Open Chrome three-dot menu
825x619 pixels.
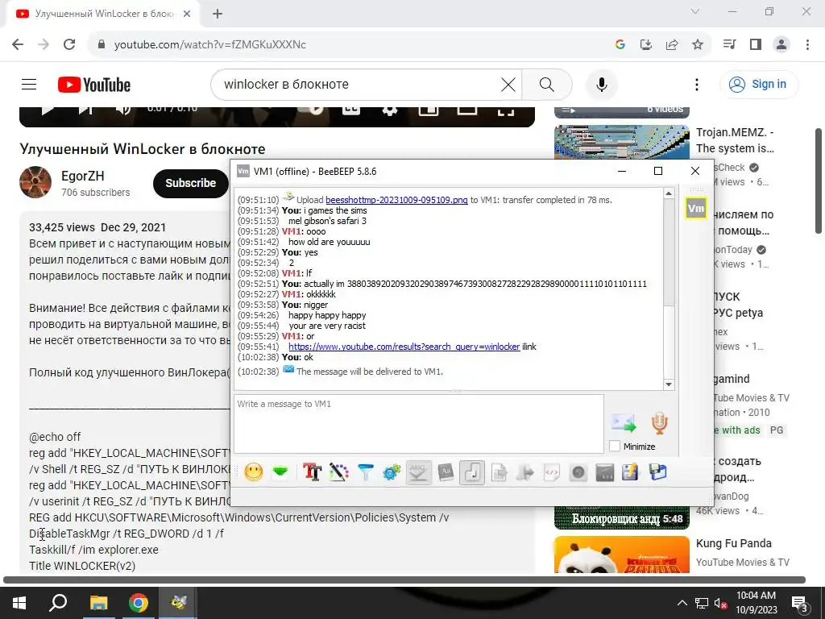click(x=807, y=44)
